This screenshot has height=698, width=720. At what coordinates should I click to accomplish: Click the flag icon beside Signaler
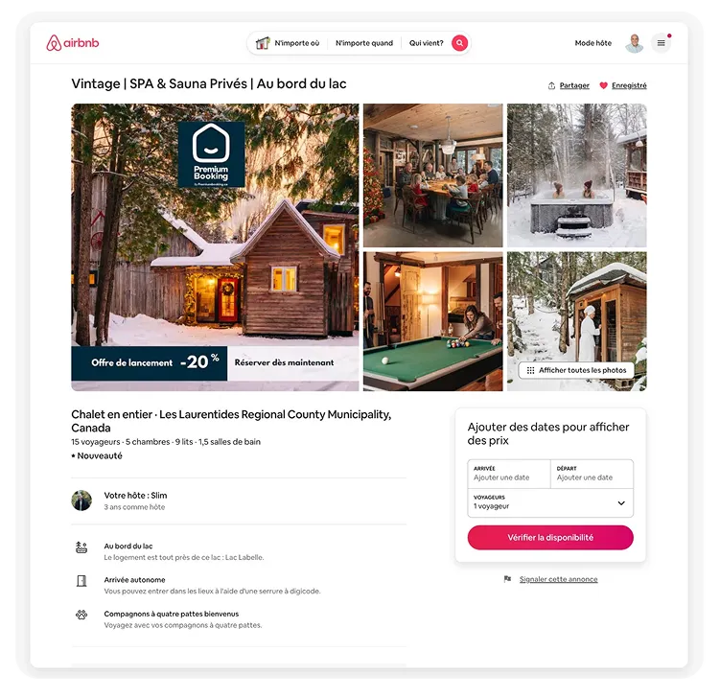[x=507, y=579]
